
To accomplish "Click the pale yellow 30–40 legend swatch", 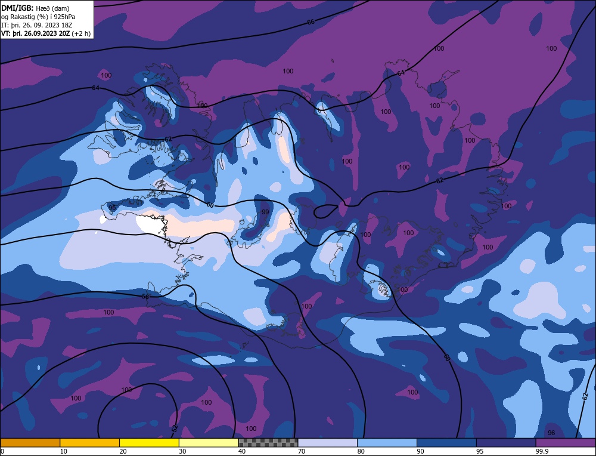I will pos(209,443).
